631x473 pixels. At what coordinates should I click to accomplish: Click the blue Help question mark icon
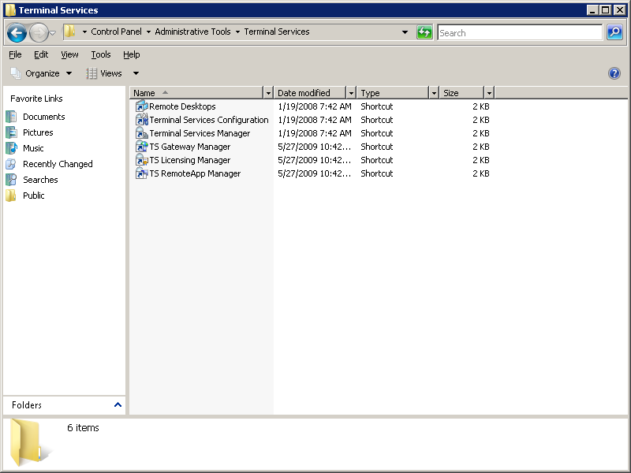(x=614, y=73)
